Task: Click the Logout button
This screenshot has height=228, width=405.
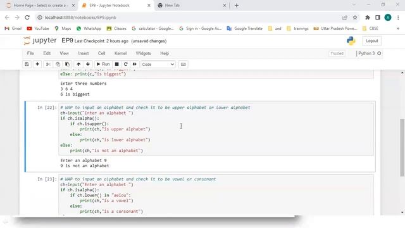Action: 371,41
